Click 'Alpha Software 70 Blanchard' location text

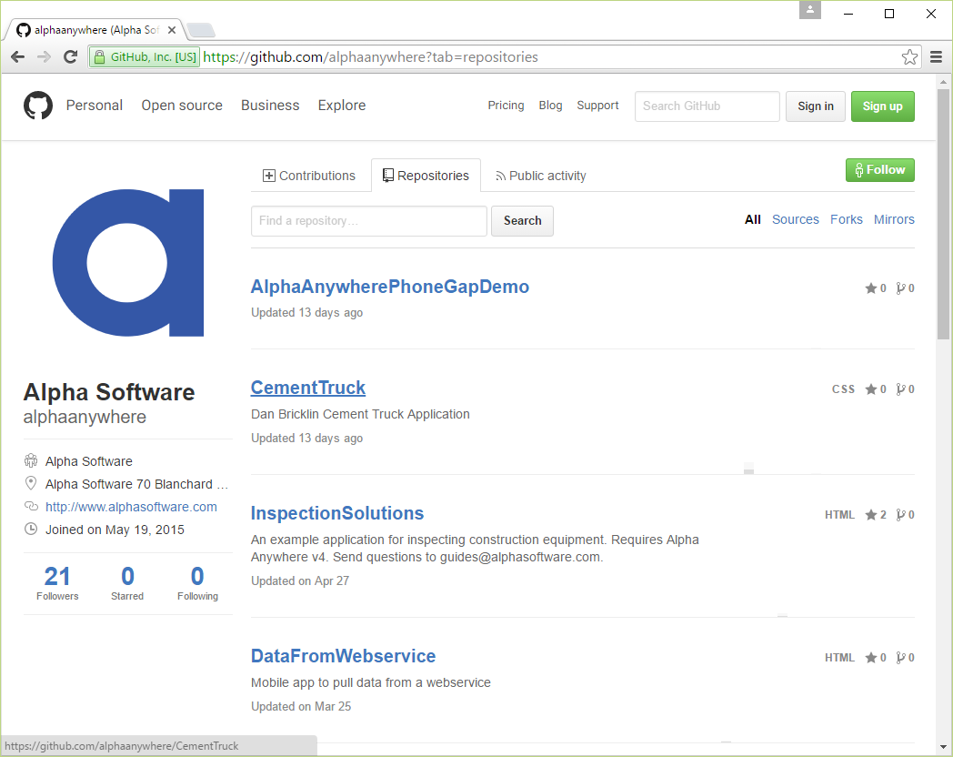click(136, 485)
